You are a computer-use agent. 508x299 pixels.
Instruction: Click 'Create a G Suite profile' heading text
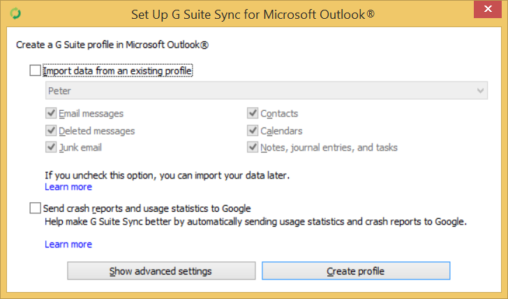tap(112, 45)
